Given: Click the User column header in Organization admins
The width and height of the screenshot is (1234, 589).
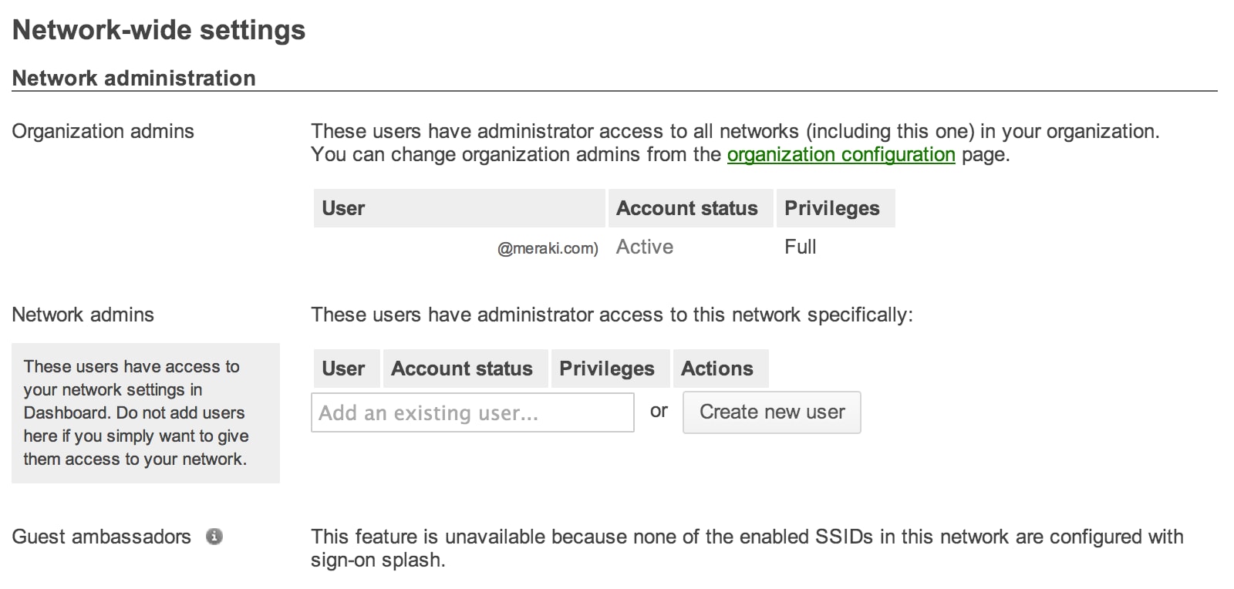Looking at the screenshot, I should 459,208.
